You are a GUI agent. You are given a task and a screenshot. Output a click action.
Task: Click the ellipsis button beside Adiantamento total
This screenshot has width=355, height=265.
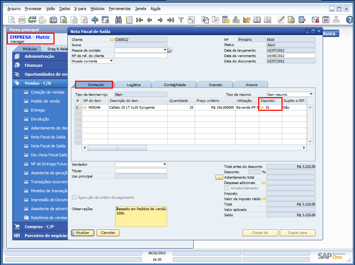219,178
